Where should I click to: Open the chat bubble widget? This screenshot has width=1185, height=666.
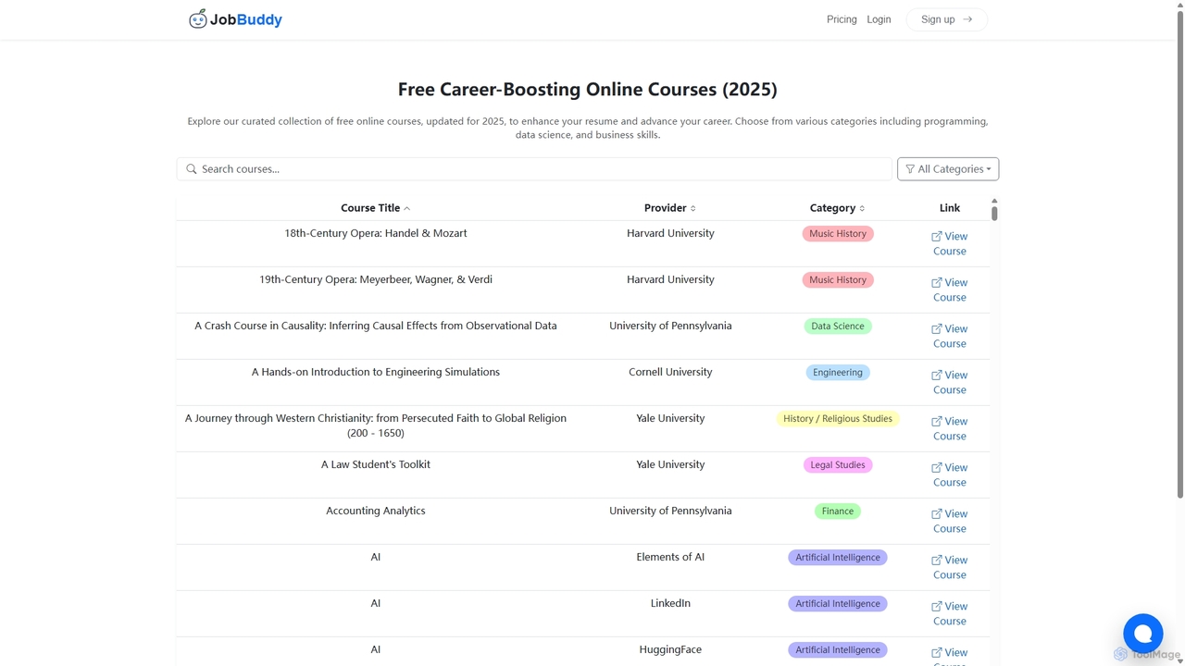(x=1143, y=634)
